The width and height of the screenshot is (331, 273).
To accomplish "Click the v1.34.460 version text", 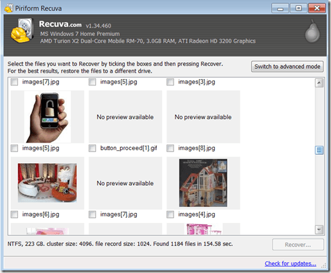I will click(x=98, y=26).
